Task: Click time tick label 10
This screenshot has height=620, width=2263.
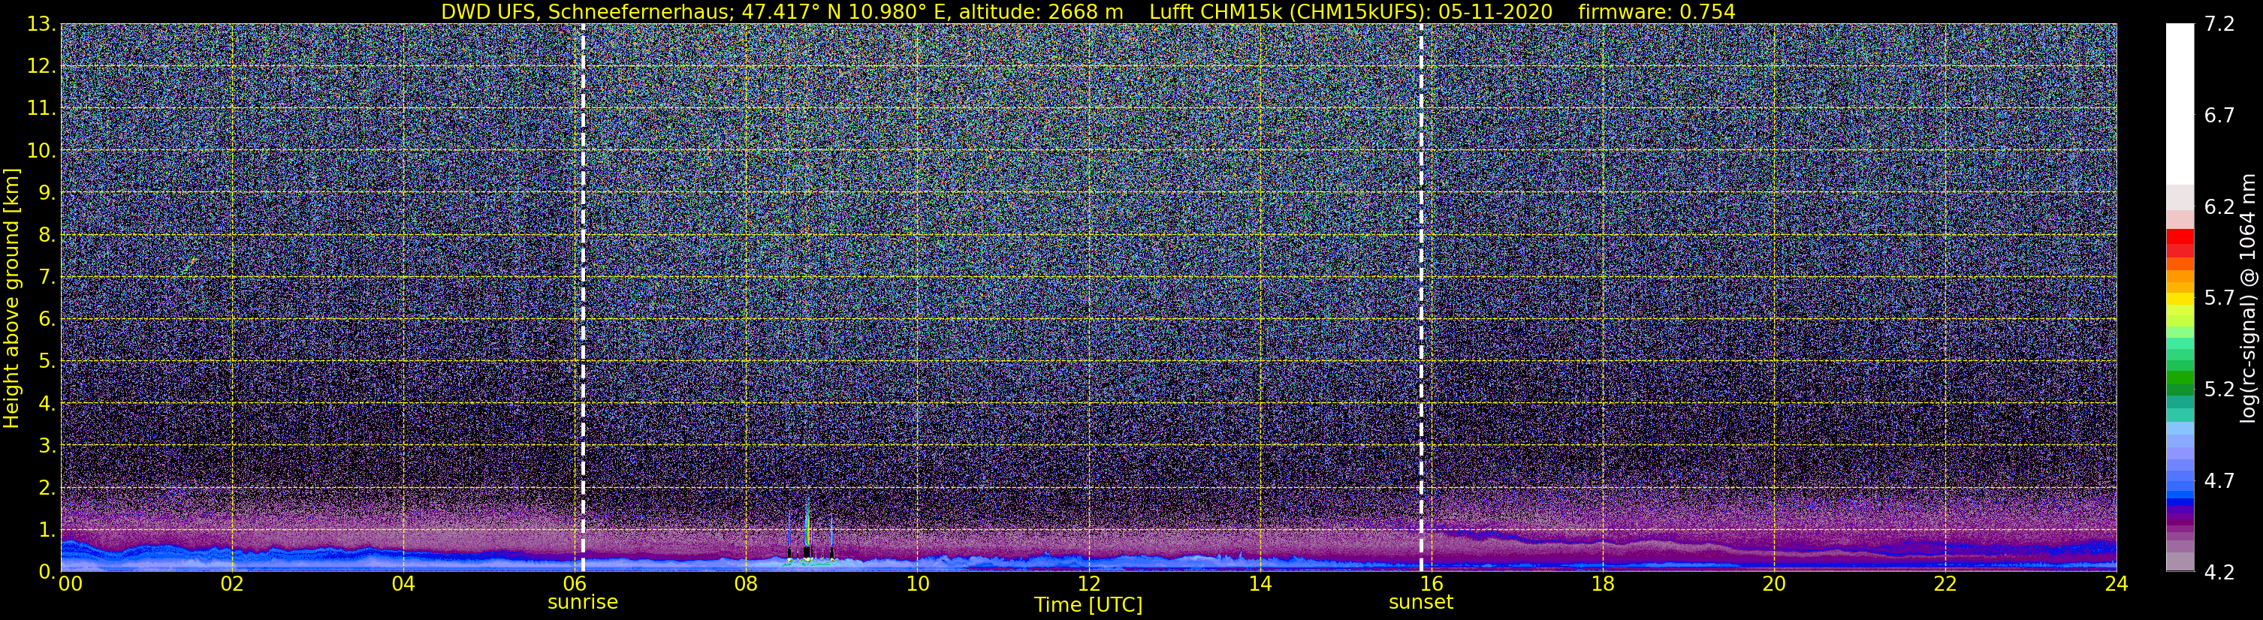Action: click(x=917, y=583)
